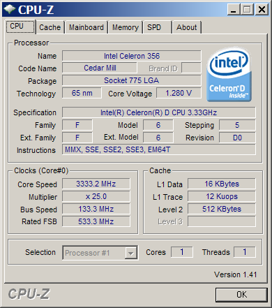Click the Family value F
The width and height of the screenshot is (272, 308).
[x=77, y=125]
